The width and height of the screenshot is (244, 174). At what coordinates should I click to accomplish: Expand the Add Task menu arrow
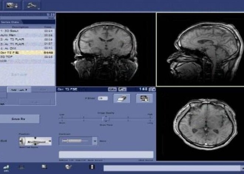tap(27, 90)
